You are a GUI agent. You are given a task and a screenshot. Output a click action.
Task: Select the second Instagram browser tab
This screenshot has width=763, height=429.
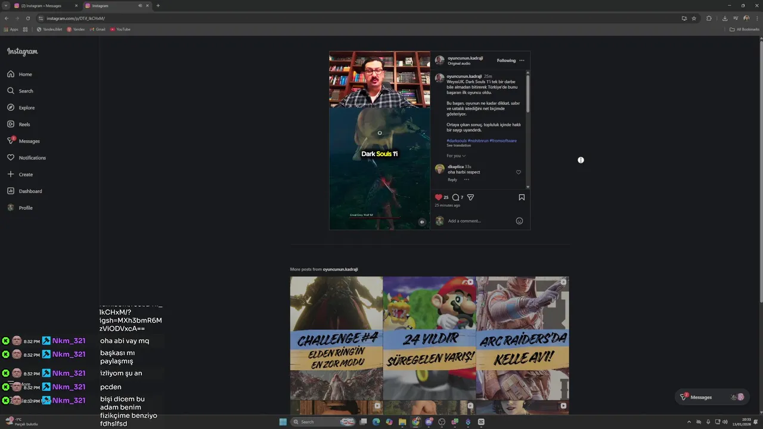pyautogui.click(x=116, y=5)
